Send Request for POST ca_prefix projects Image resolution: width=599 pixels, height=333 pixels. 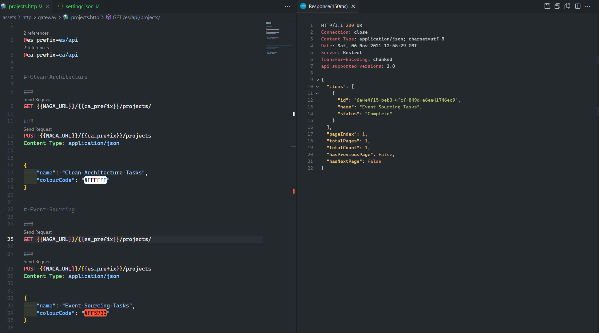point(38,129)
